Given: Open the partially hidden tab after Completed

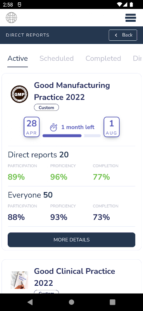Looking at the screenshot, I should click(x=138, y=59).
